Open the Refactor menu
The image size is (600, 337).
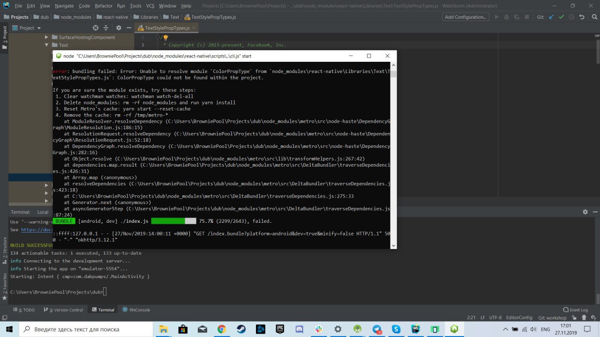104,6
